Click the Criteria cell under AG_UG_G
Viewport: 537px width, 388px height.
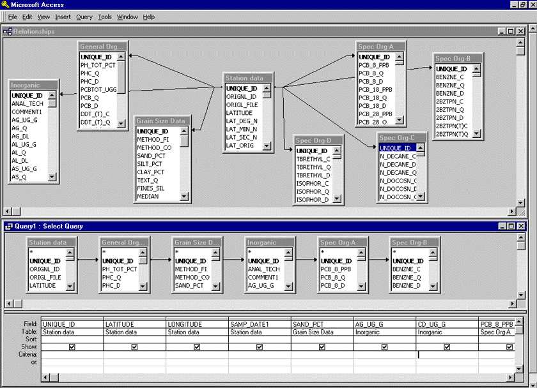coord(384,355)
